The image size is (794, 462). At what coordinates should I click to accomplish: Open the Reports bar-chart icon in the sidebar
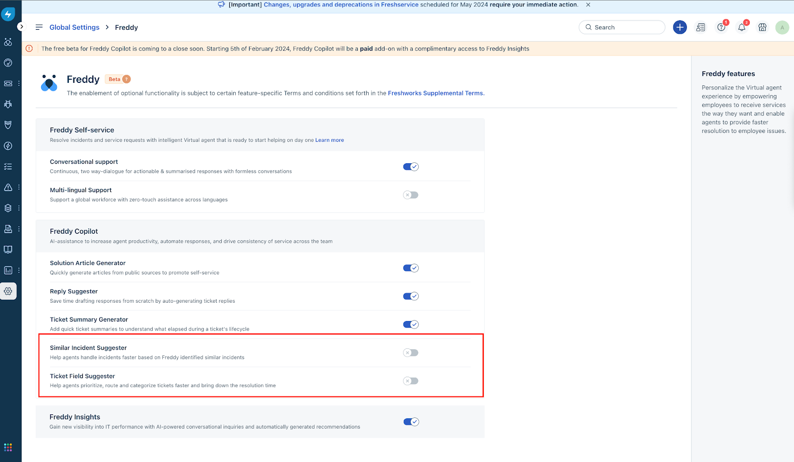click(8, 270)
